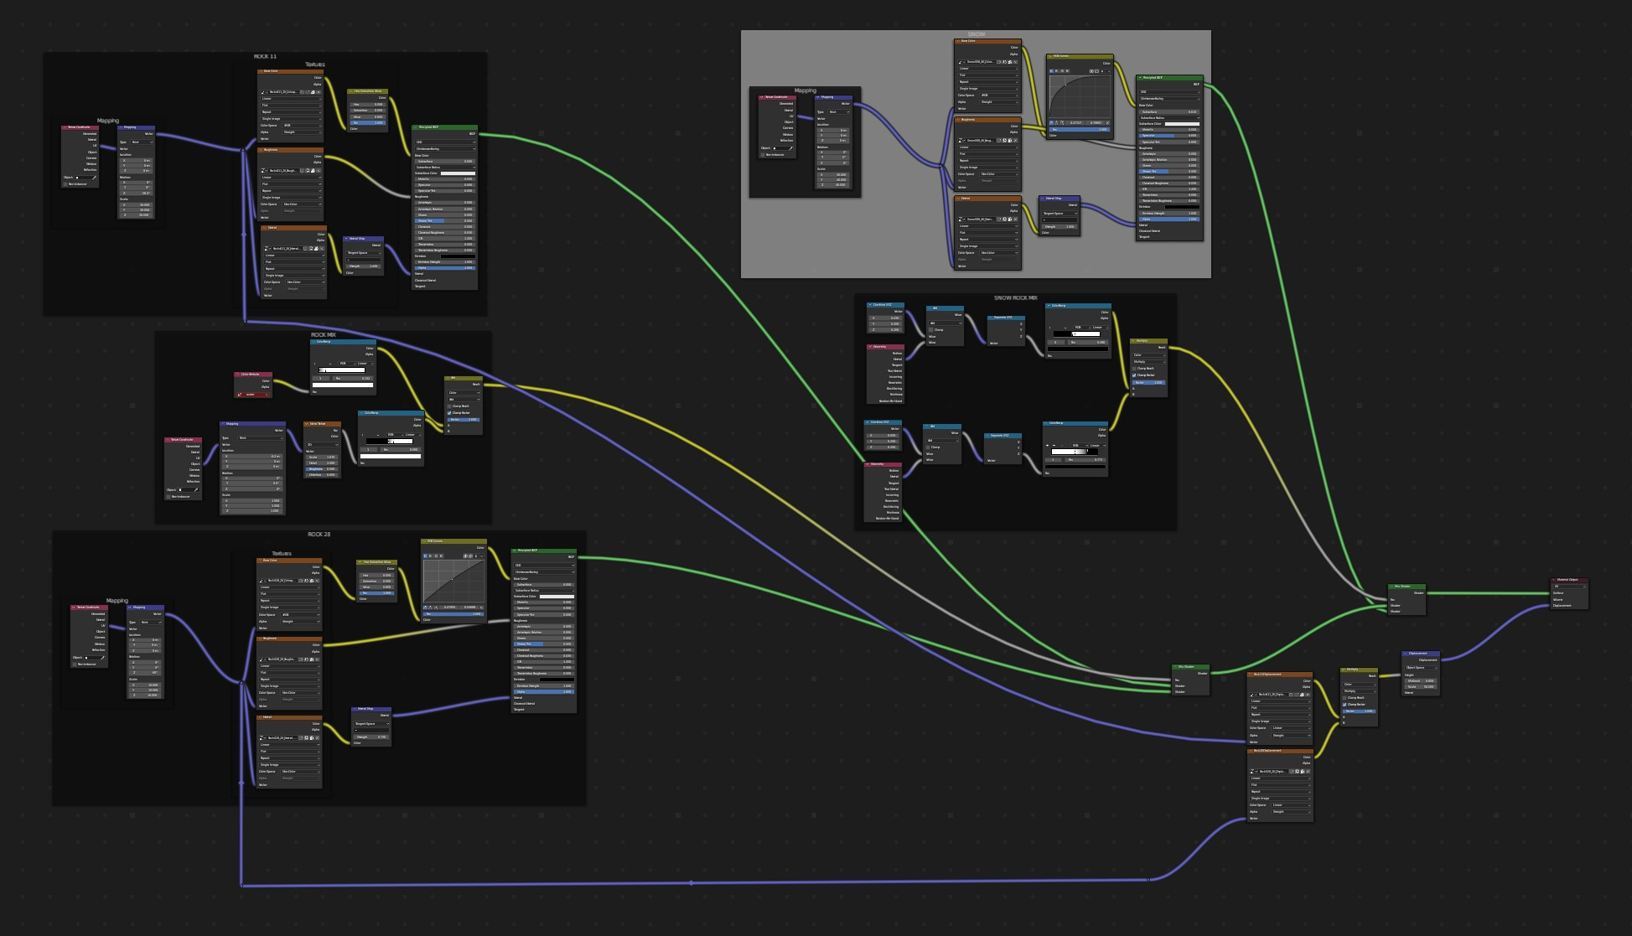
Task: Collapse the Displacement node using its header arrow
Action: [x=1405, y=653]
